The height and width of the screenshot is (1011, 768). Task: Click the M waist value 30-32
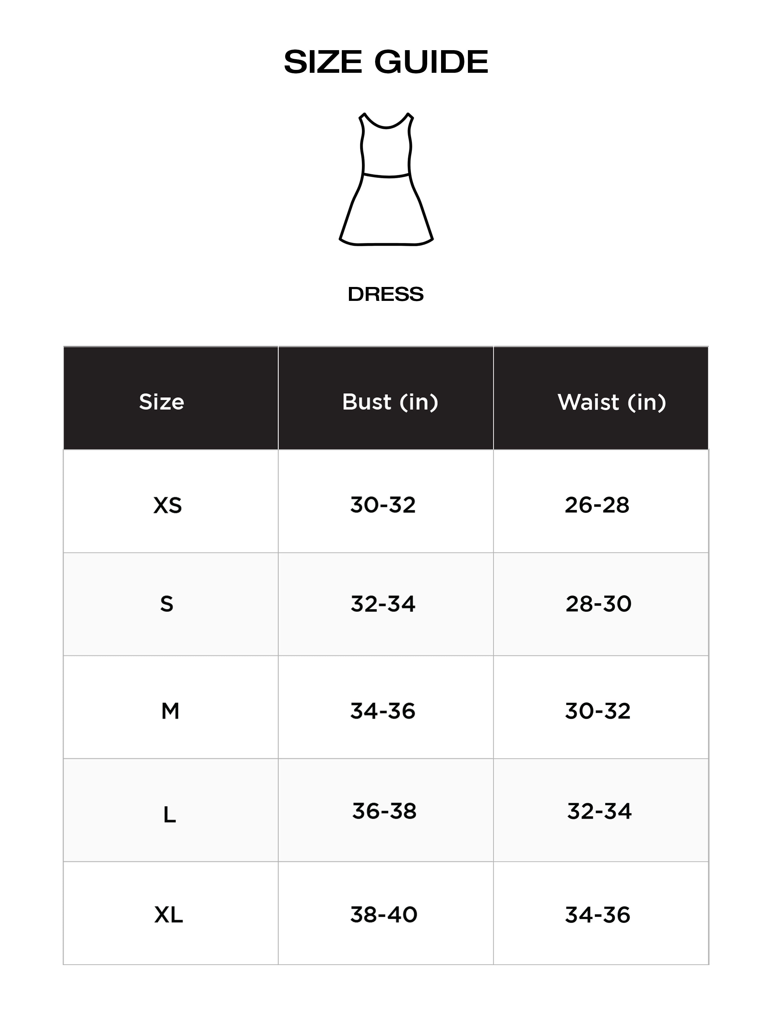click(598, 711)
